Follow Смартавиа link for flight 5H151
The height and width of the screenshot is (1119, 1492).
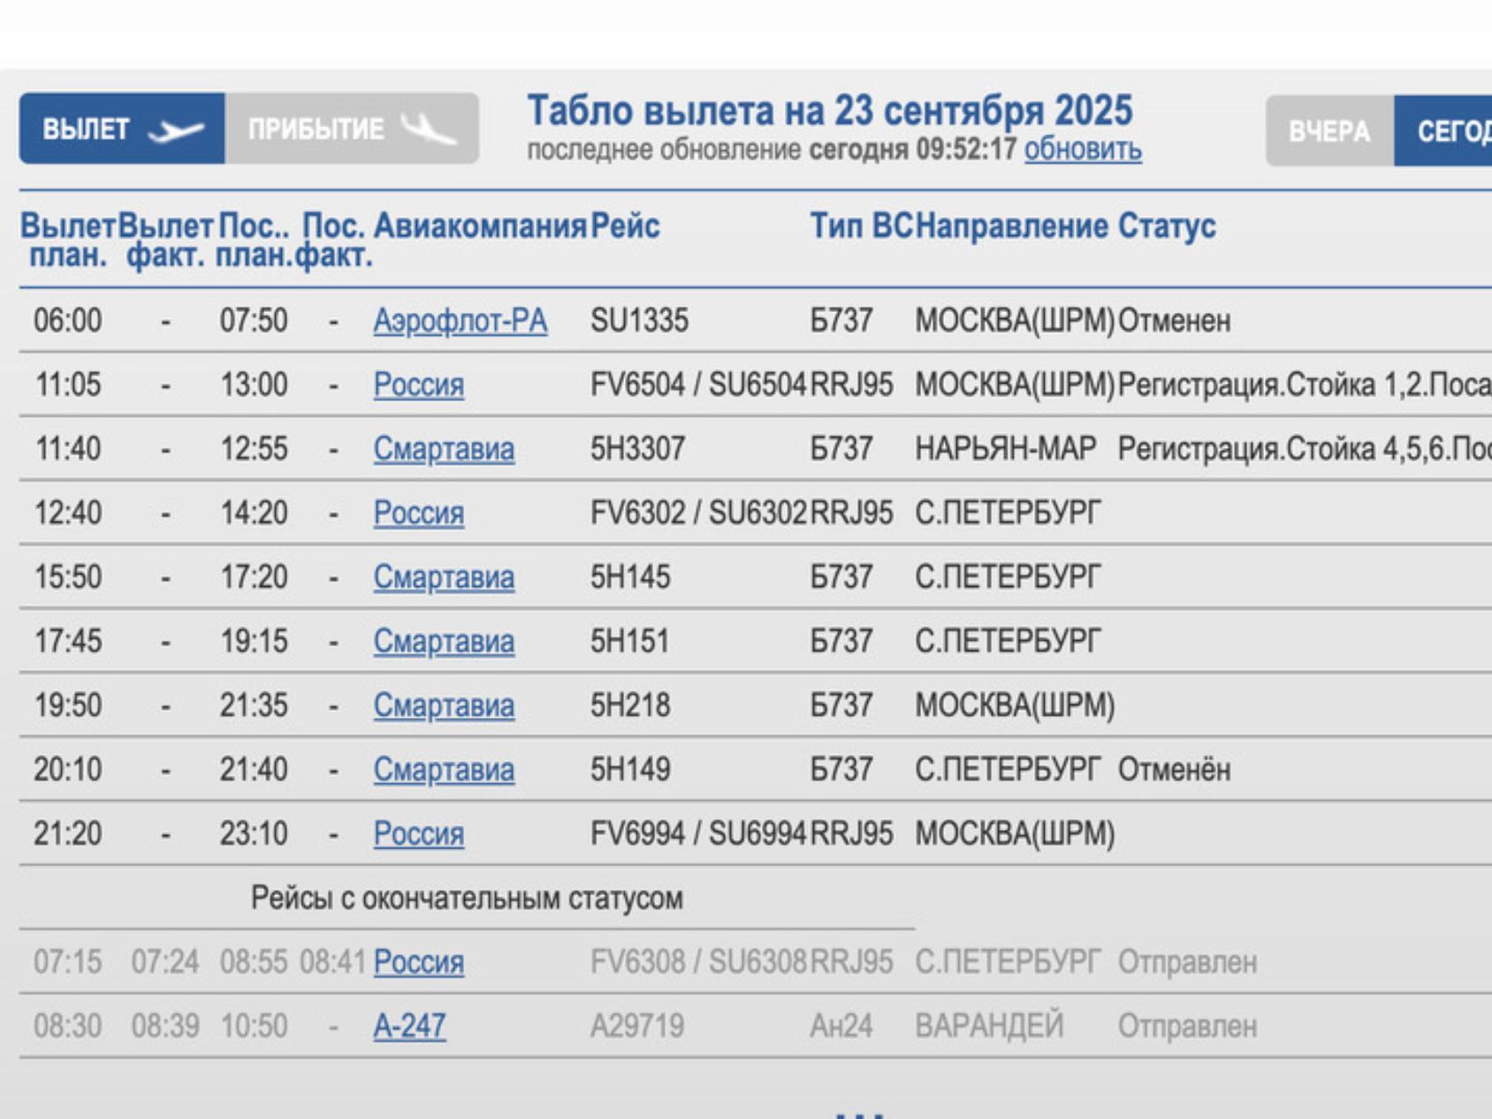[x=443, y=642]
